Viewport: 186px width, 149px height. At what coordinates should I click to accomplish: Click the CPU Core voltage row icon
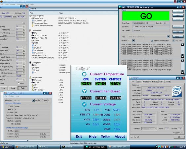click(33, 80)
